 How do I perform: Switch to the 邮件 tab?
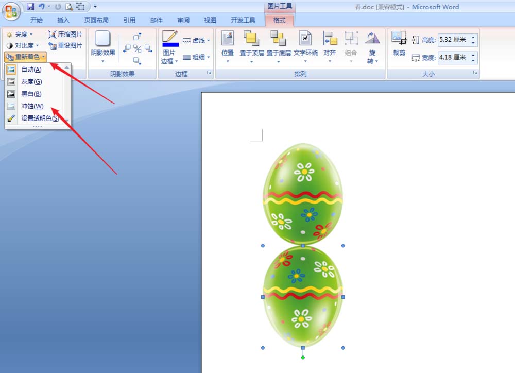[157, 20]
